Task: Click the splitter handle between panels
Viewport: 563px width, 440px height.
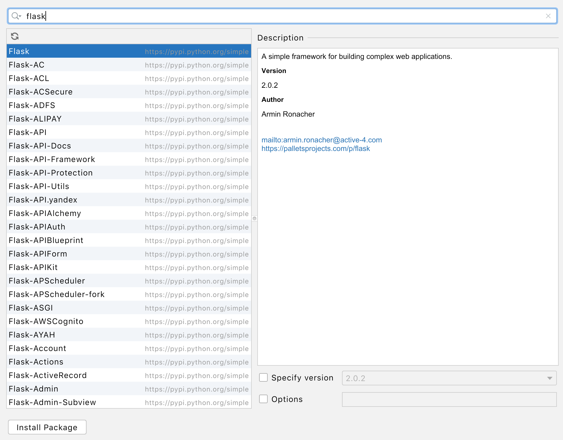Action: [254, 218]
